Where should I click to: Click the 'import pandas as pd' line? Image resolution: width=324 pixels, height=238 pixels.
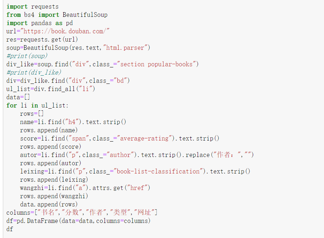point(39,23)
